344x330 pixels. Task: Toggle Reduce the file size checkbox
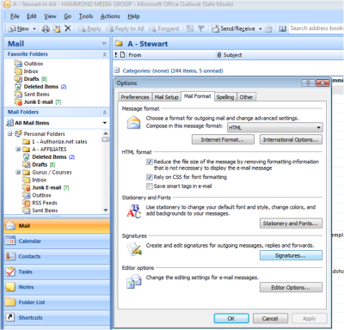click(x=150, y=162)
